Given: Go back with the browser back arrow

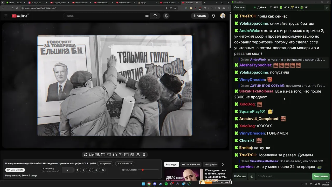Looking at the screenshot, I should tap(3, 8).
